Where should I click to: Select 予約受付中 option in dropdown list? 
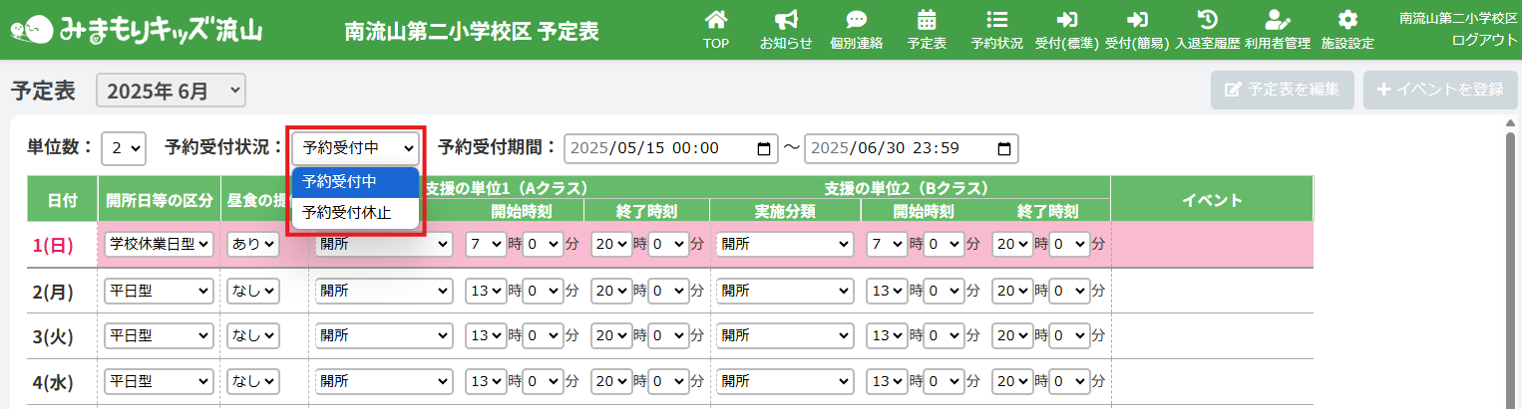(340, 182)
